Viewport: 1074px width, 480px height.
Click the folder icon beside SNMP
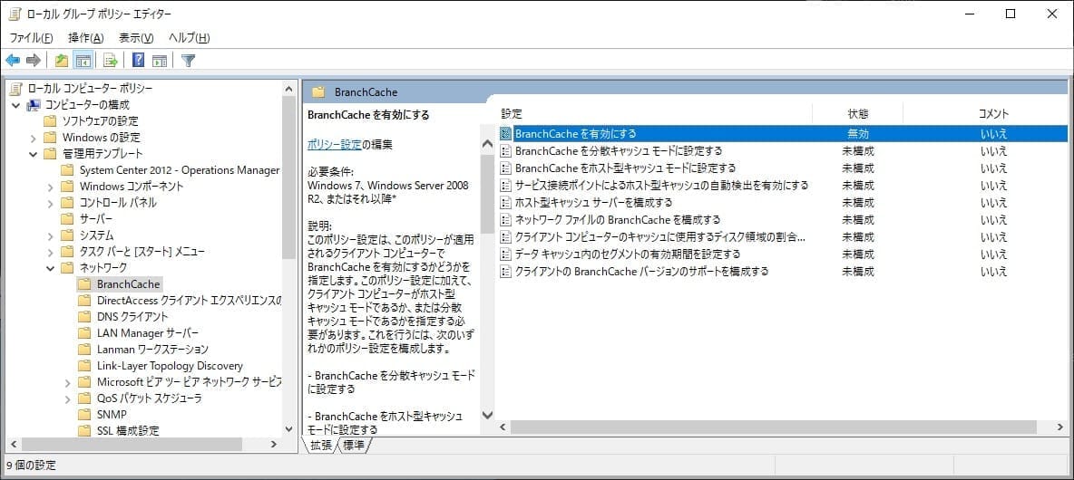coord(84,415)
